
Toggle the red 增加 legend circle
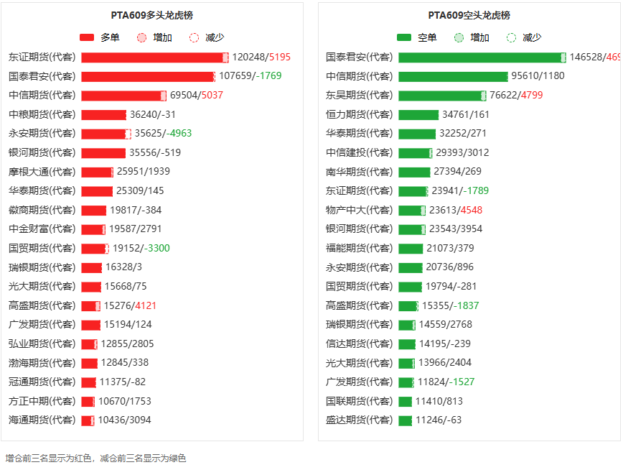pyautogui.click(x=141, y=38)
